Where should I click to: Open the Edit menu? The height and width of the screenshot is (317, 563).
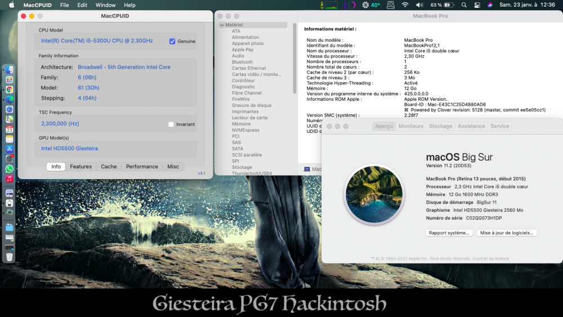pyautogui.click(x=82, y=5)
